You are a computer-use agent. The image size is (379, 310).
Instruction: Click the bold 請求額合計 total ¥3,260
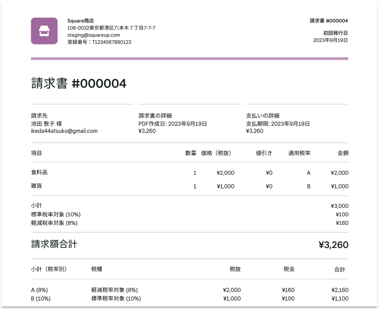333,245
